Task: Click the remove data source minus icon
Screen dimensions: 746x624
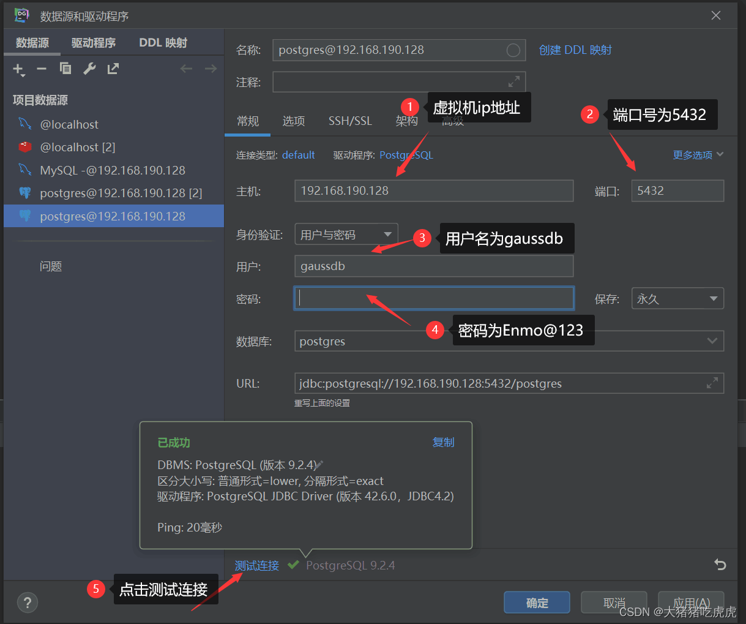Action: point(42,69)
